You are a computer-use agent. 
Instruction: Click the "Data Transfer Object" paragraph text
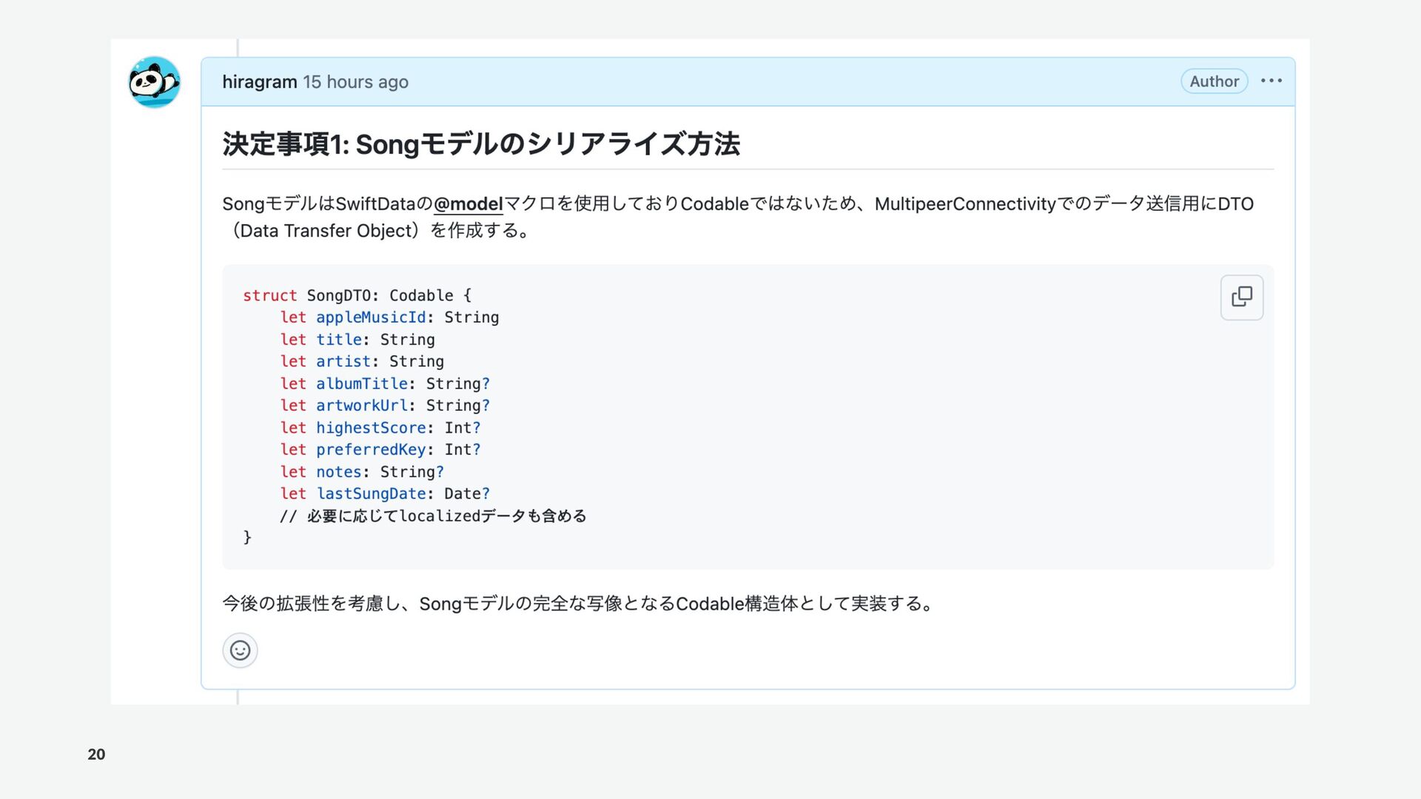tap(326, 231)
